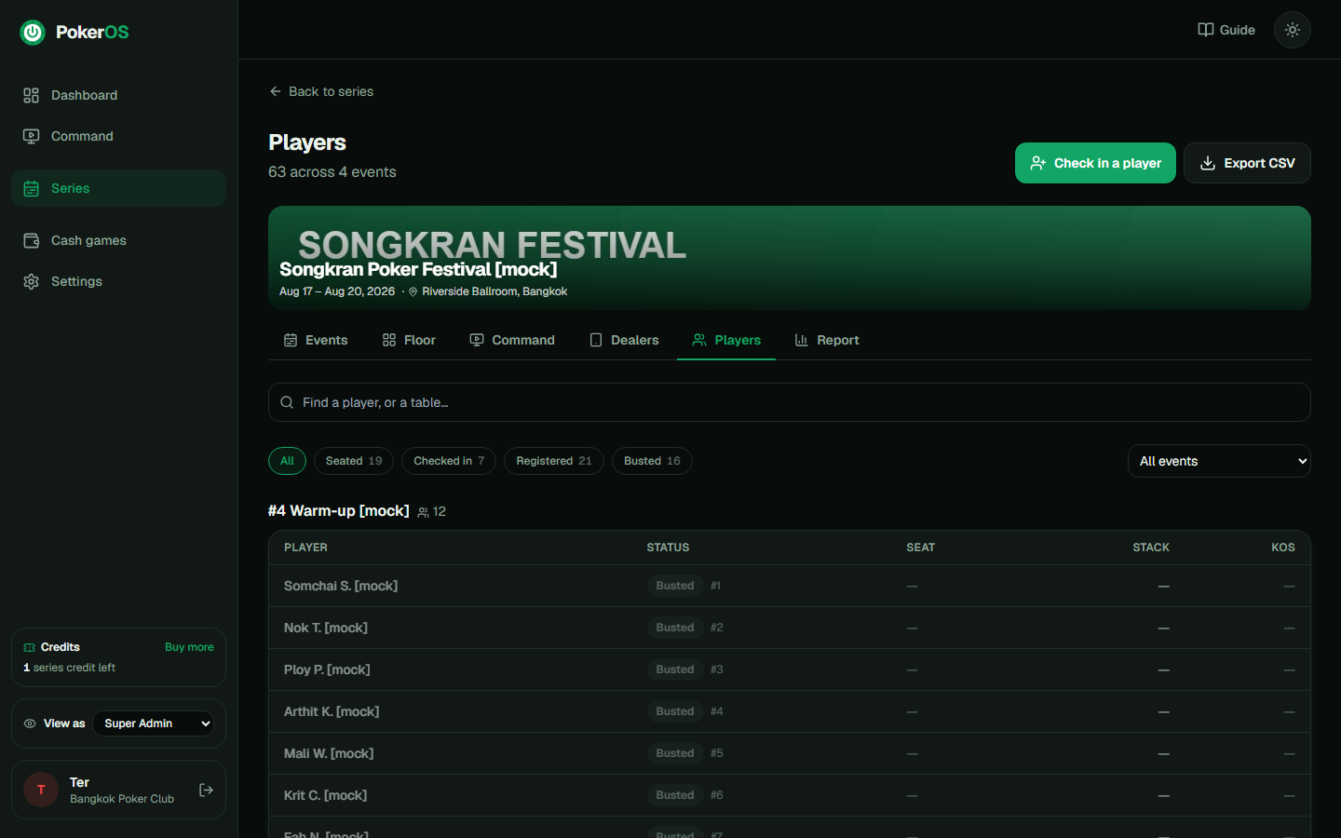1341x838 pixels.
Task: Click the Buy more credits link
Action: point(189,647)
